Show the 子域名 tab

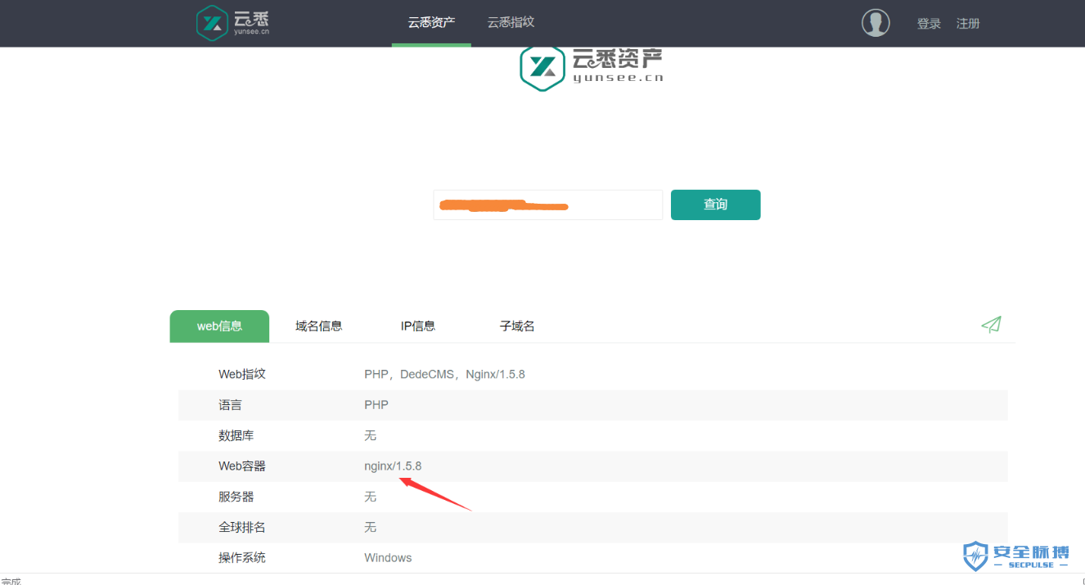pos(517,326)
